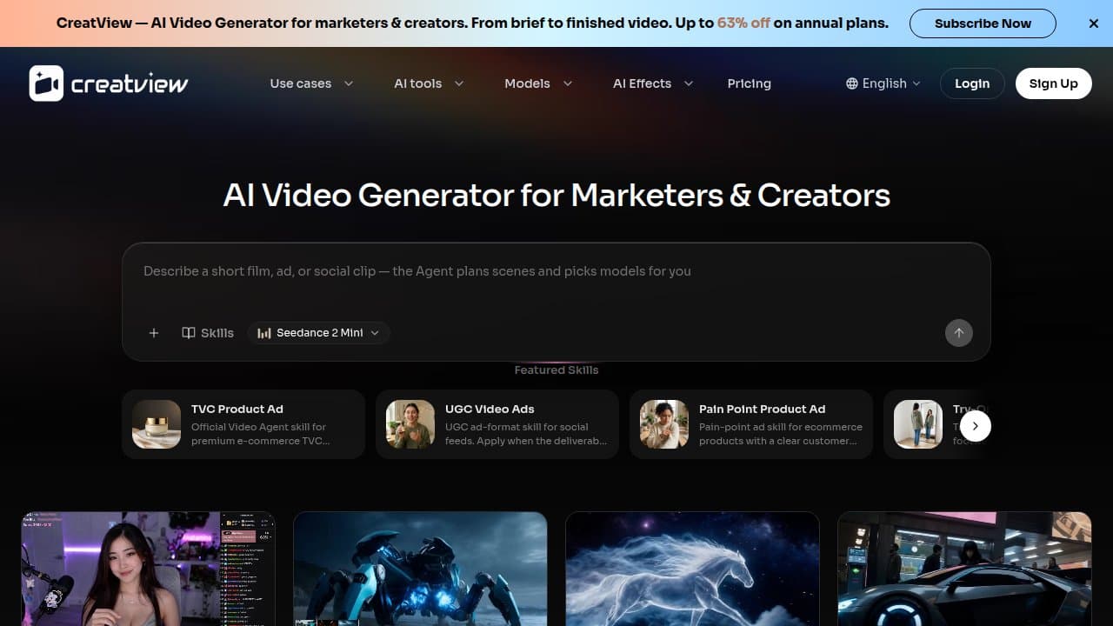Open the Pricing page
This screenshot has width=1113, height=626.
click(749, 83)
